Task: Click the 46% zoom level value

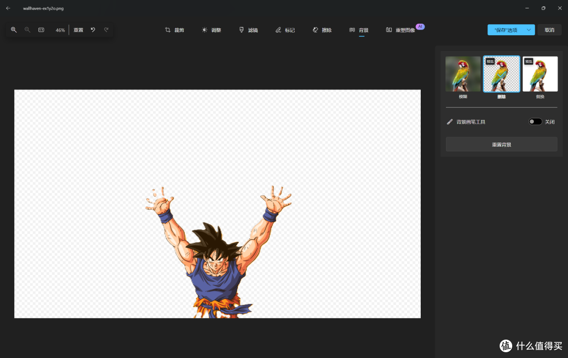Action: [60, 30]
